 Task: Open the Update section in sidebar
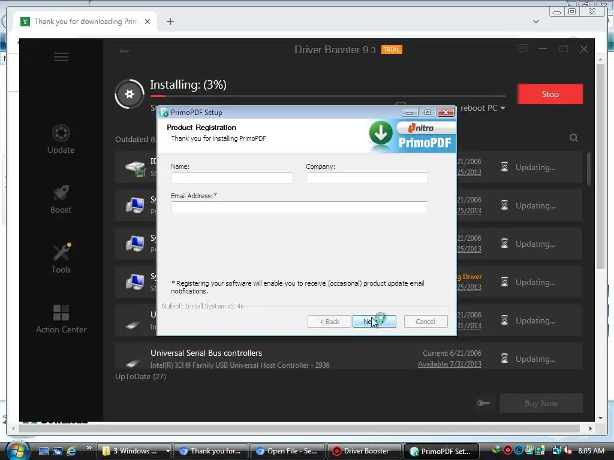[61, 139]
